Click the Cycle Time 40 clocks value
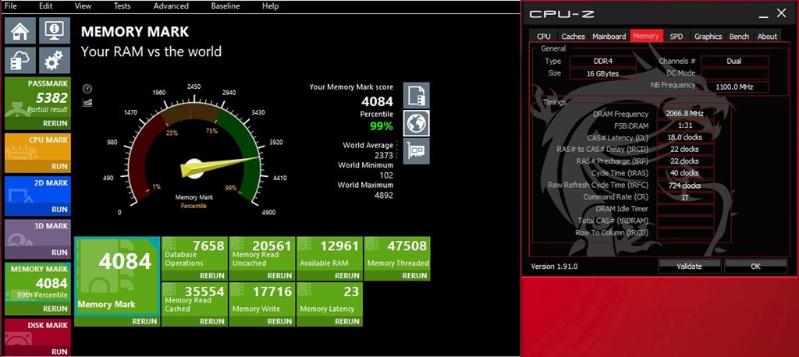Viewport: 799px width, 357px height. 685,173
